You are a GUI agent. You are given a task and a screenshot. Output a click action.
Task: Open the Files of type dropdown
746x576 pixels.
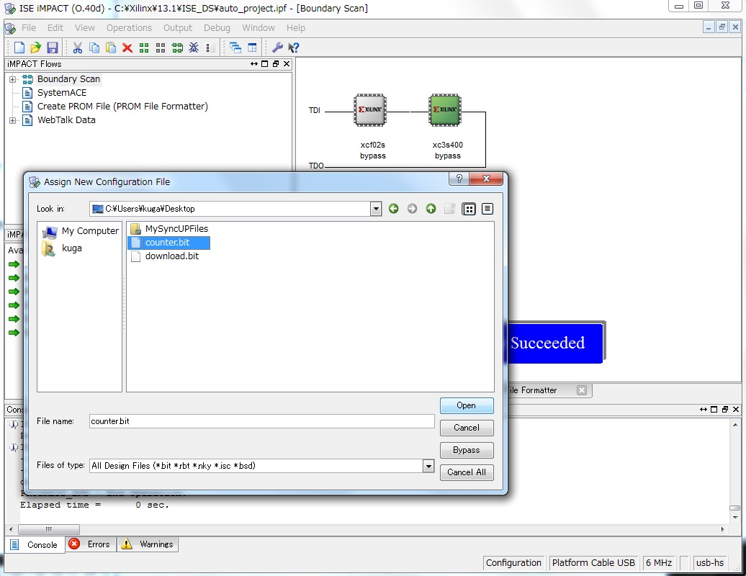pos(428,466)
